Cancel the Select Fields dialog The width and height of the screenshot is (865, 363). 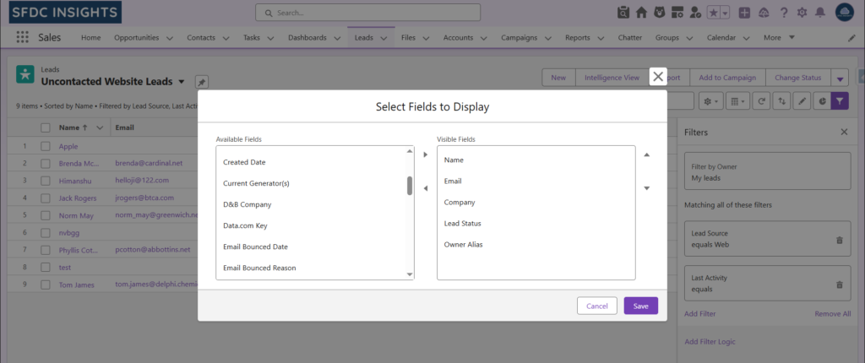click(x=596, y=306)
